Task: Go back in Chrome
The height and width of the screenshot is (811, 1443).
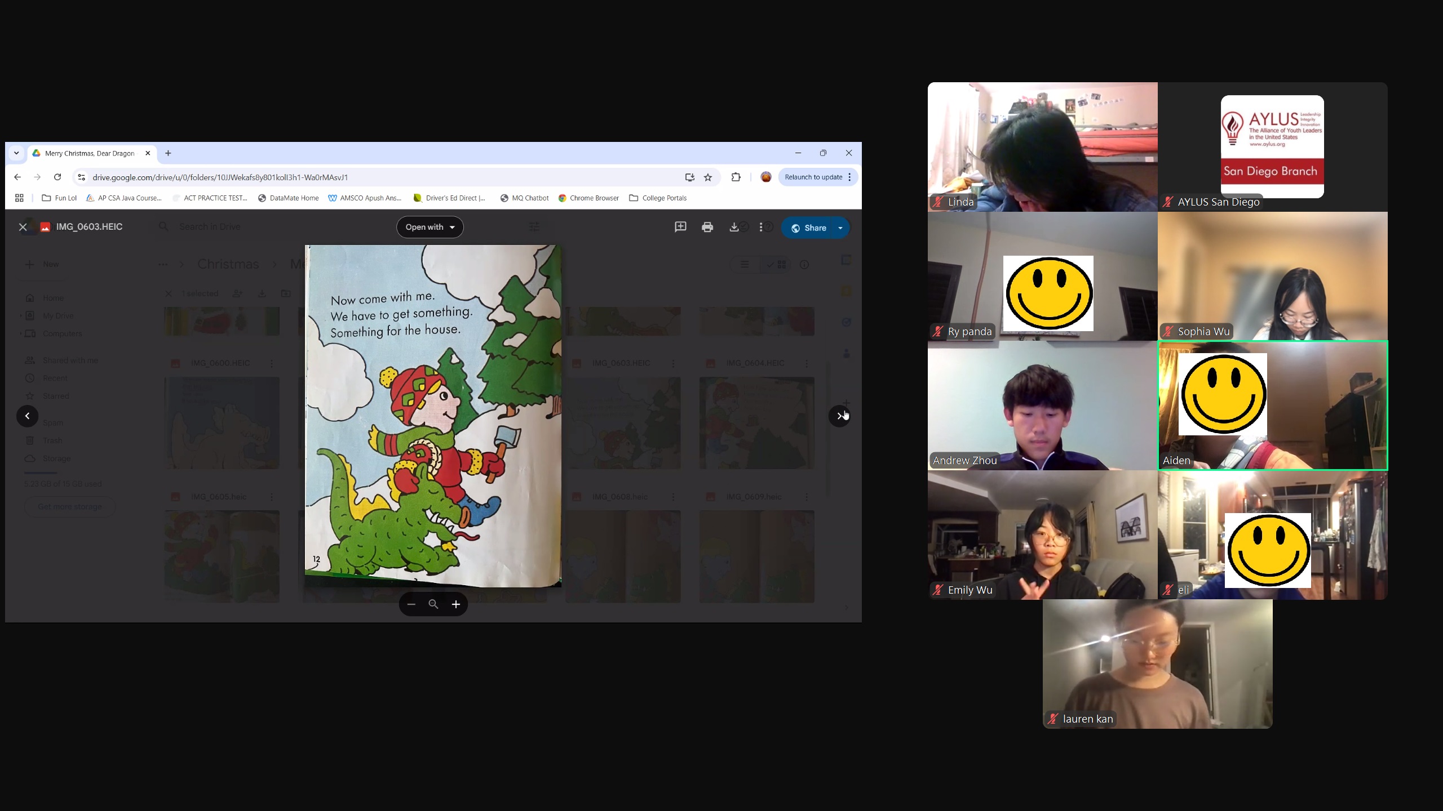Action: [17, 177]
